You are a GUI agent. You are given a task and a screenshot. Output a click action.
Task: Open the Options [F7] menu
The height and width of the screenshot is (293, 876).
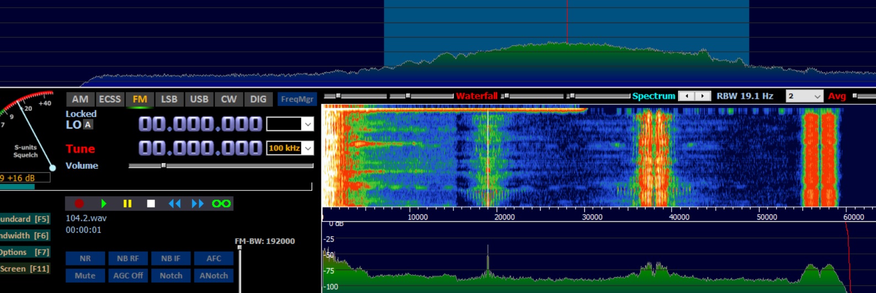[x=25, y=252]
